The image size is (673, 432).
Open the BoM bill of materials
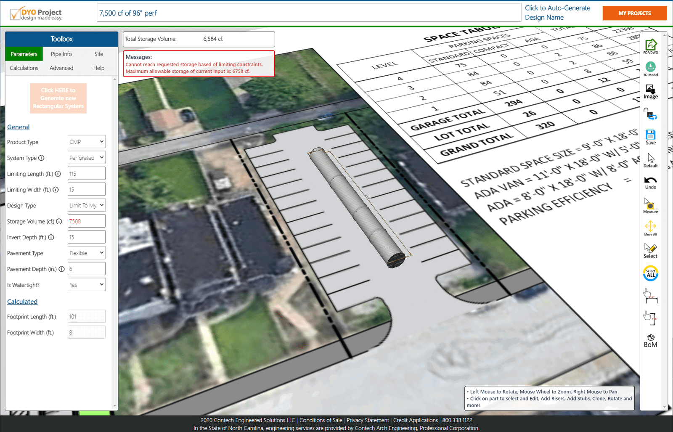point(650,341)
